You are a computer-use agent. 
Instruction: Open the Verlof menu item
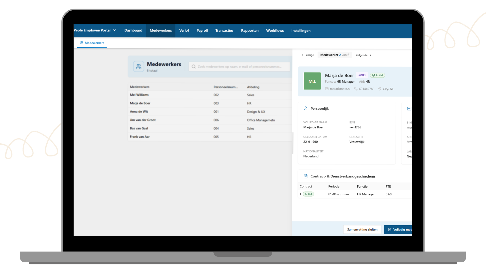click(184, 31)
